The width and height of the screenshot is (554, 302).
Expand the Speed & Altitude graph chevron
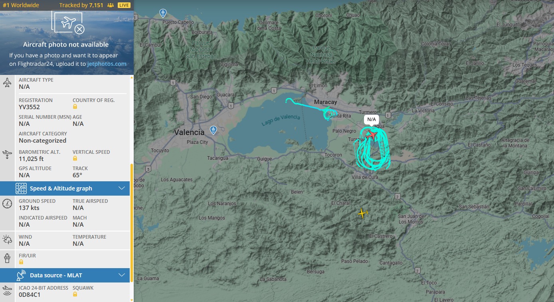click(122, 188)
